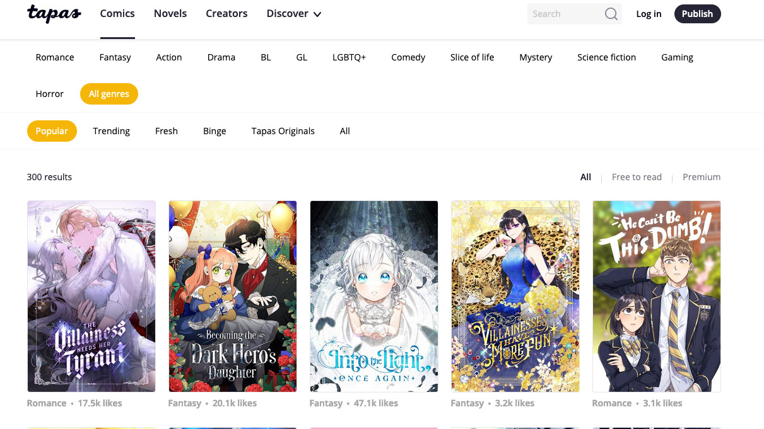This screenshot has width=764, height=429.
Task: Filter to Free to read comics
Action: click(637, 177)
